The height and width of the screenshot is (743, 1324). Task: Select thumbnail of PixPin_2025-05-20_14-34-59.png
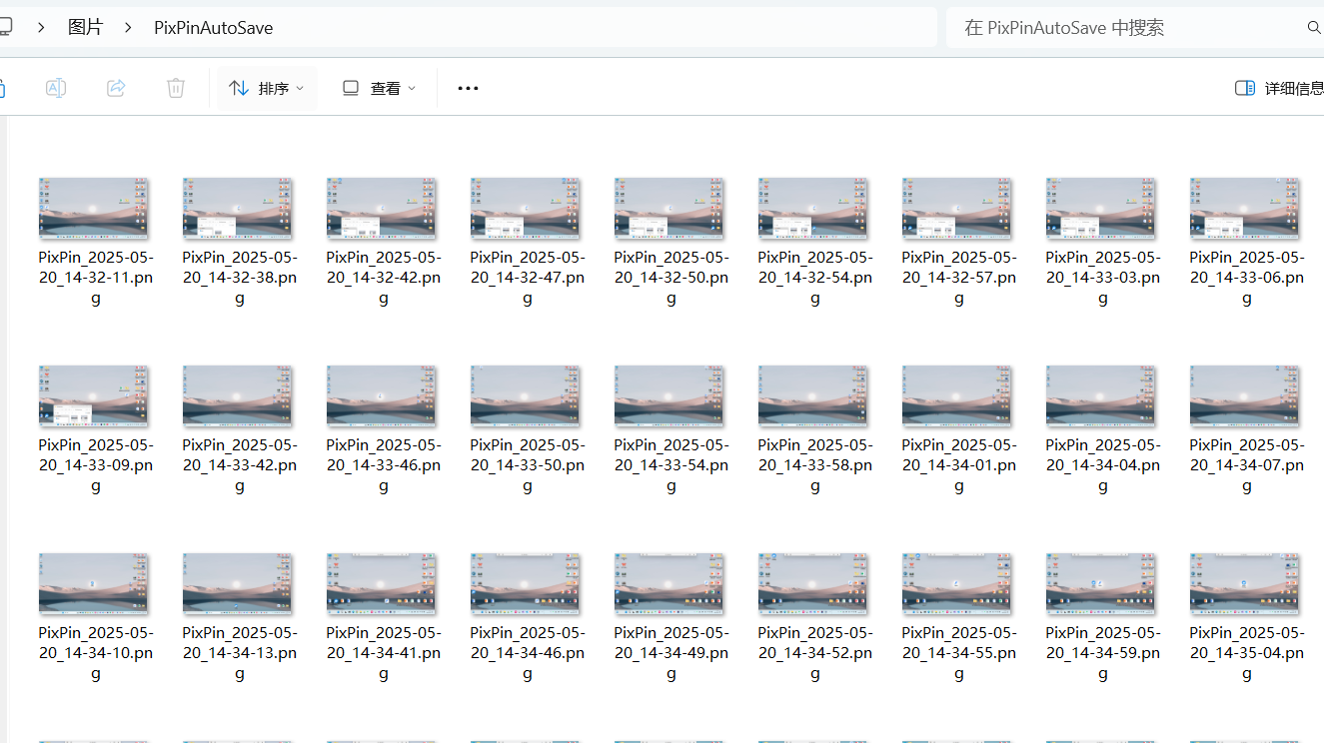[1101, 584]
